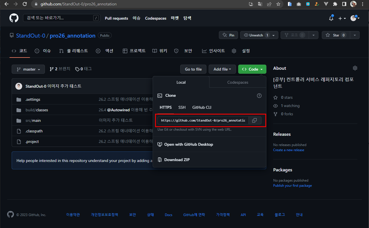Expand the Unwatch dropdown arrow

pos(274,35)
